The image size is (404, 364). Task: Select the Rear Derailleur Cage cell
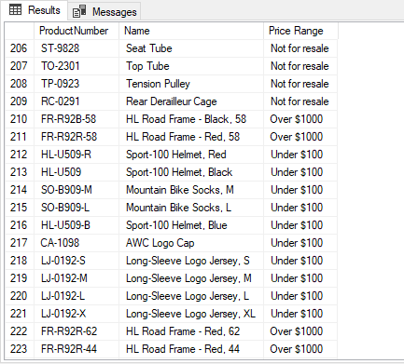(191, 101)
